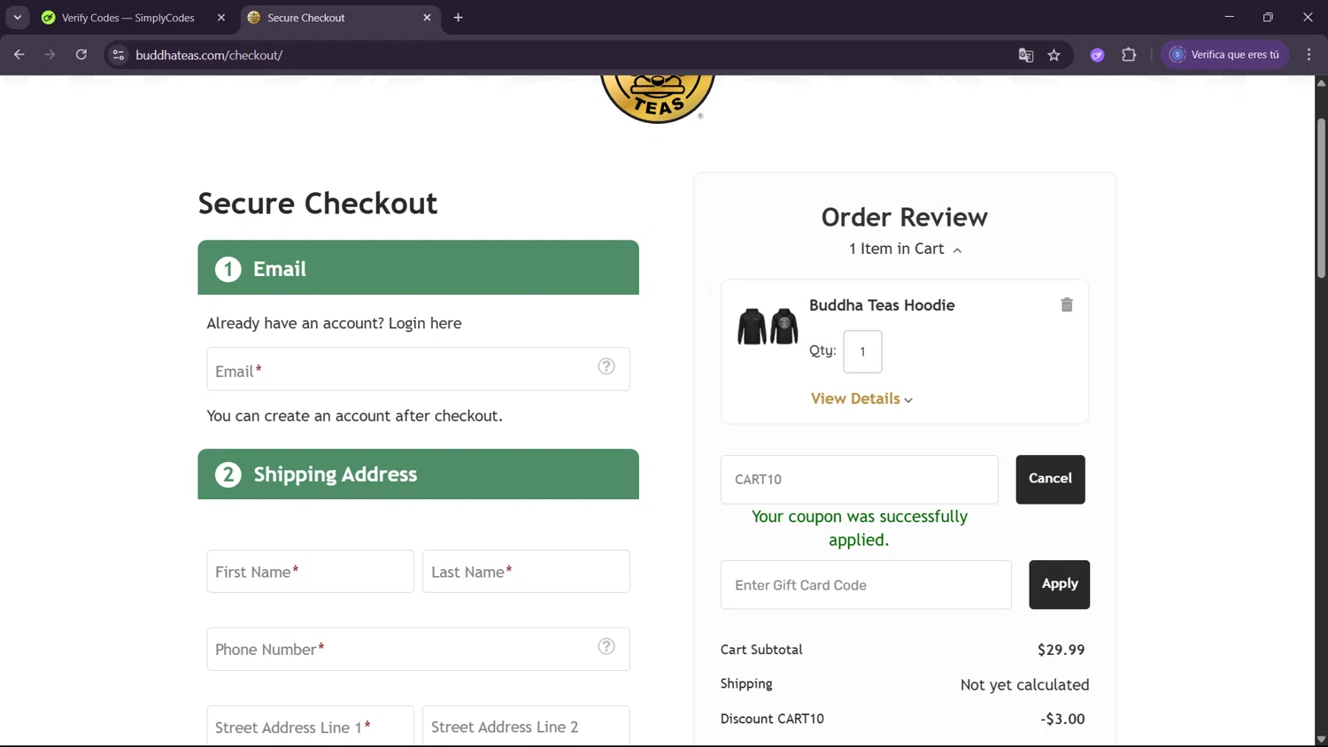The width and height of the screenshot is (1328, 747).
Task: Click the address bar URL
Action: point(209,55)
